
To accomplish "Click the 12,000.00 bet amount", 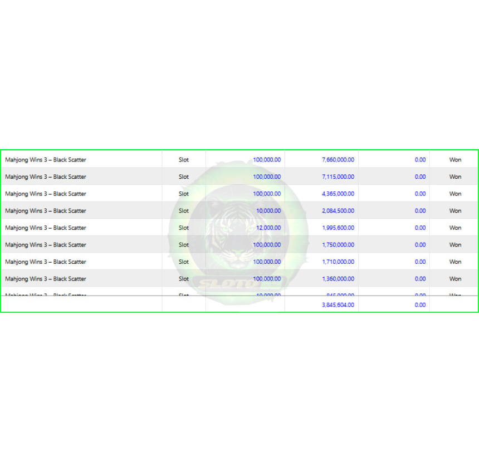I will coord(268,228).
